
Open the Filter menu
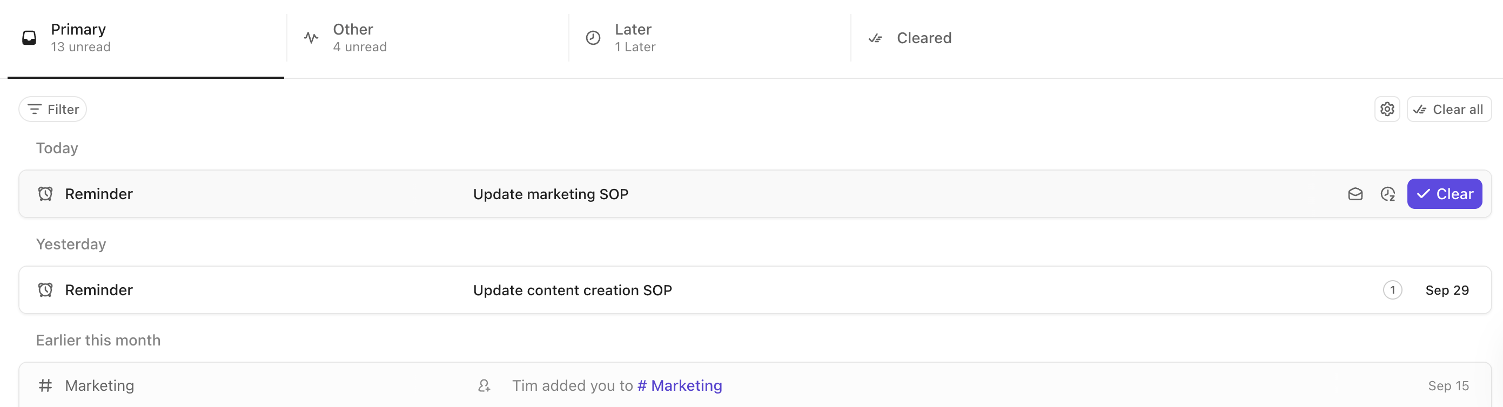coord(52,108)
